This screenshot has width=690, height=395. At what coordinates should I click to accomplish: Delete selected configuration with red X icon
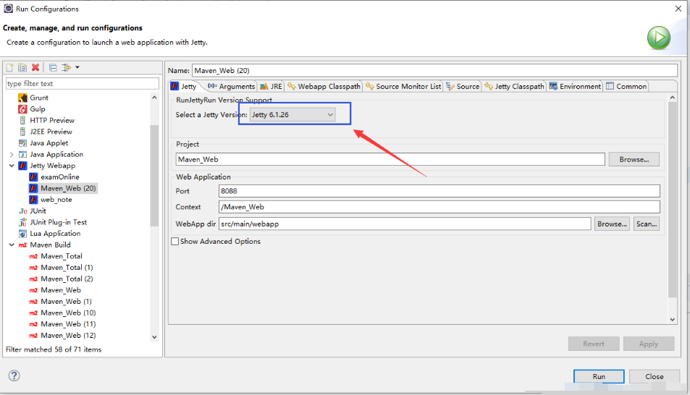[35, 67]
